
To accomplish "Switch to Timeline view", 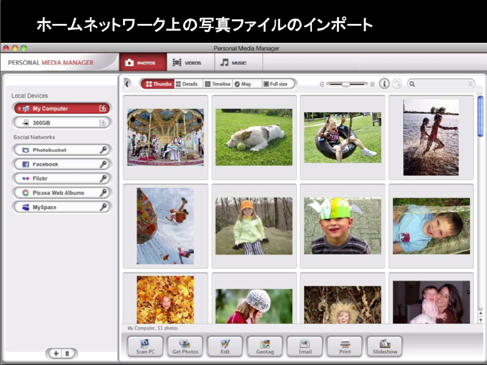I will 217,84.
